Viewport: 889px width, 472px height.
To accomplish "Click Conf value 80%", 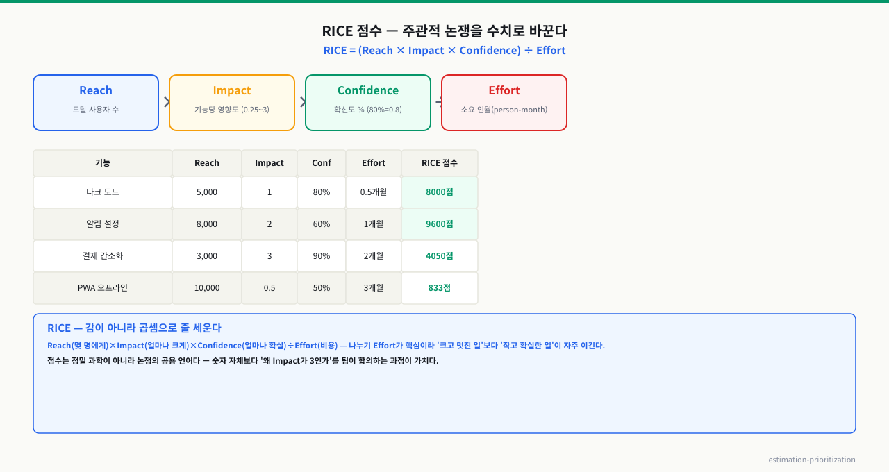I will point(322,192).
